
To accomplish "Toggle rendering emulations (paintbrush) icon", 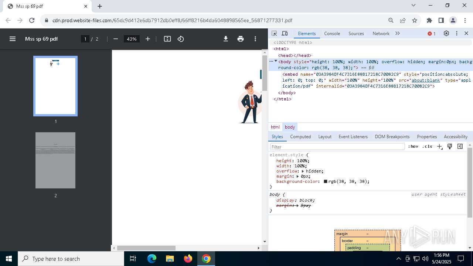I will click(450, 147).
